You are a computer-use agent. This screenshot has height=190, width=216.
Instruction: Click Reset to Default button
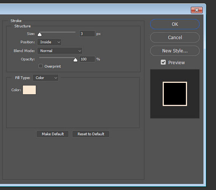pos(91,134)
